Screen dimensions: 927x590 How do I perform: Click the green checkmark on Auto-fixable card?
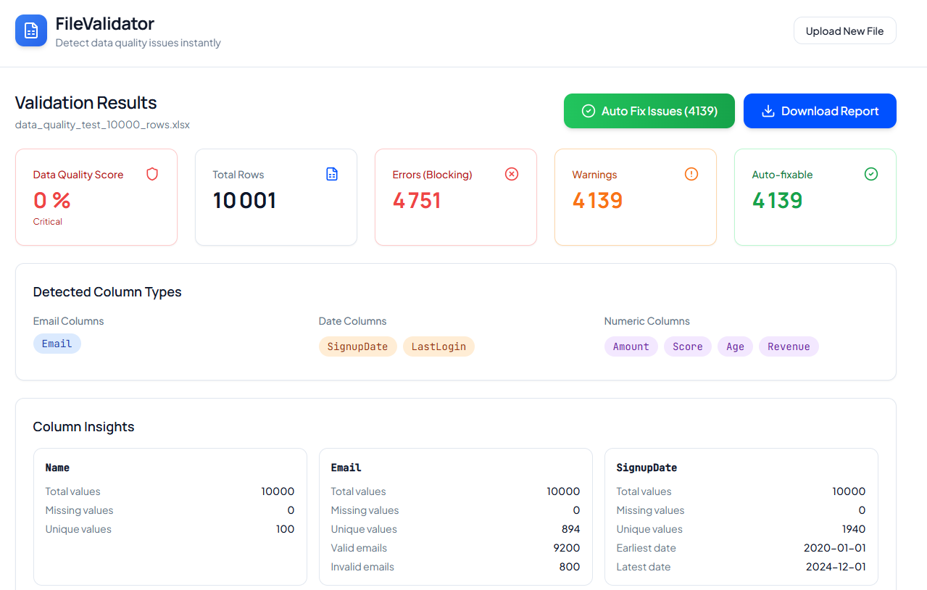(870, 174)
